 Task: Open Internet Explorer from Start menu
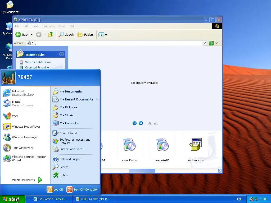(x=19, y=93)
